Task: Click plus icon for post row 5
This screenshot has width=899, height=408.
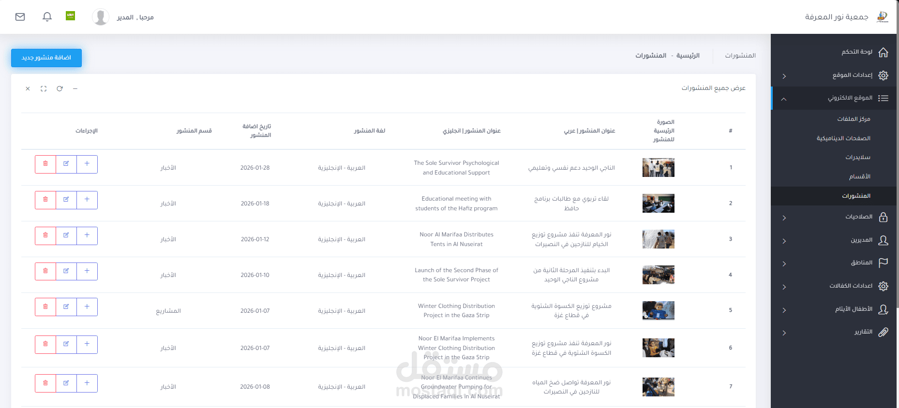Action: click(87, 307)
